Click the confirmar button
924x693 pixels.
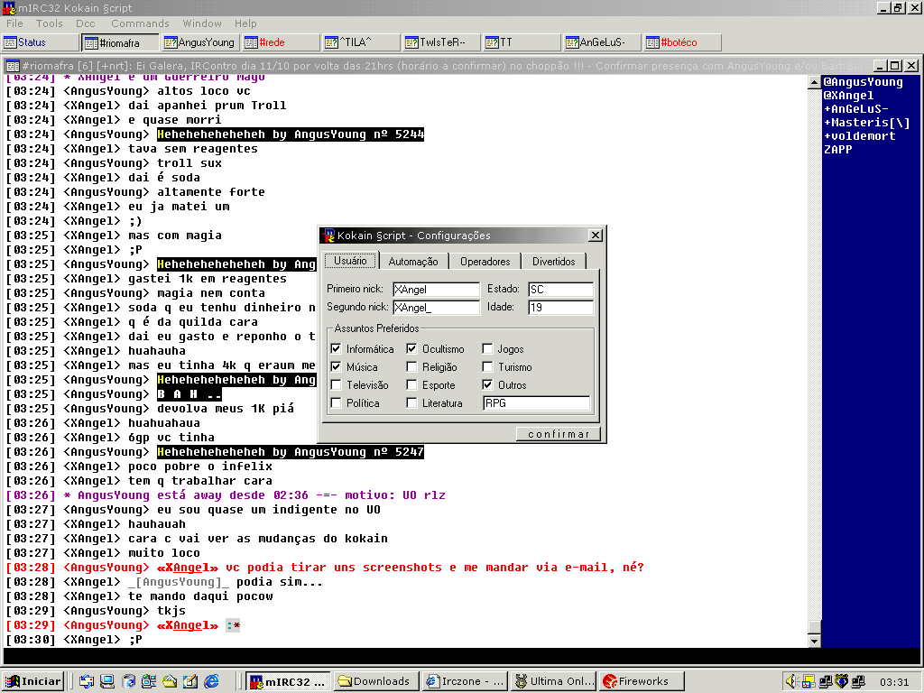[x=559, y=434]
